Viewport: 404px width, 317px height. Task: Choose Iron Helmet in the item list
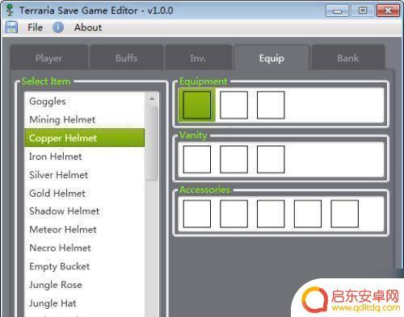(84, 156)
